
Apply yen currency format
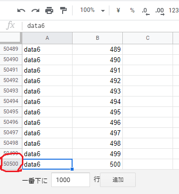[118, 10]
